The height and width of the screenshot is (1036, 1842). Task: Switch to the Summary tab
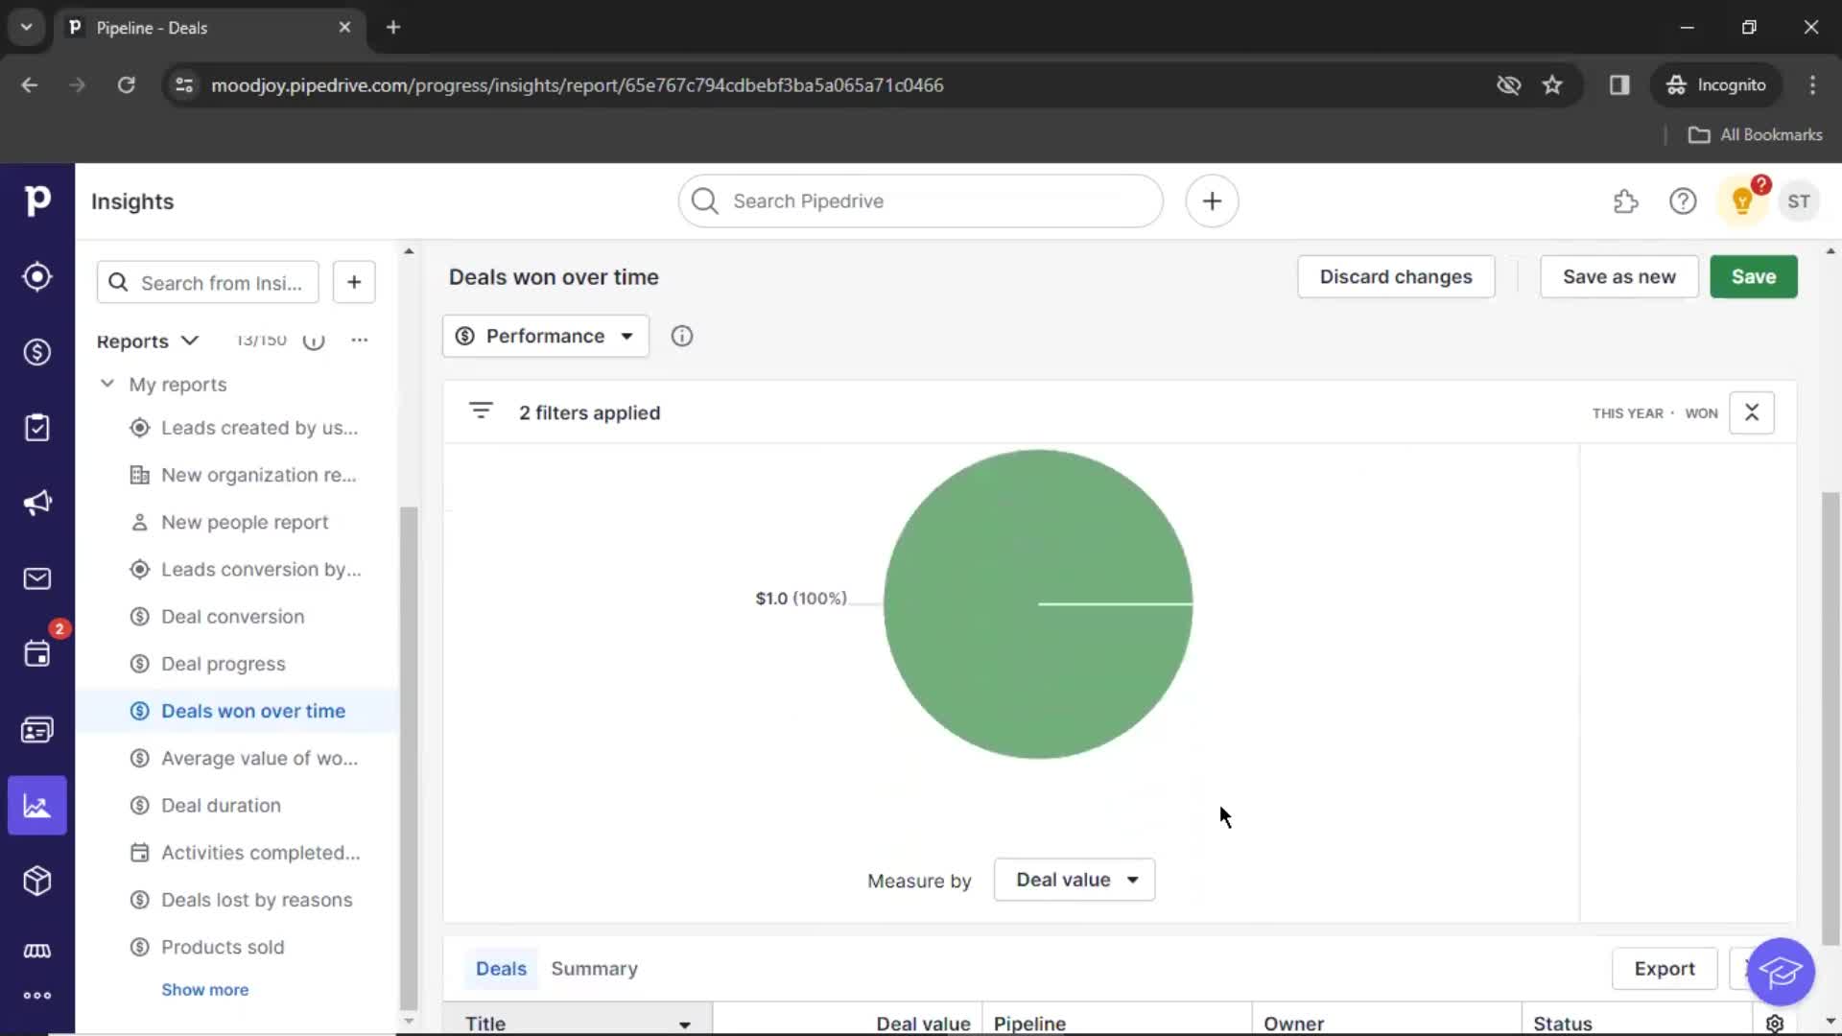[x=595, y=968]
